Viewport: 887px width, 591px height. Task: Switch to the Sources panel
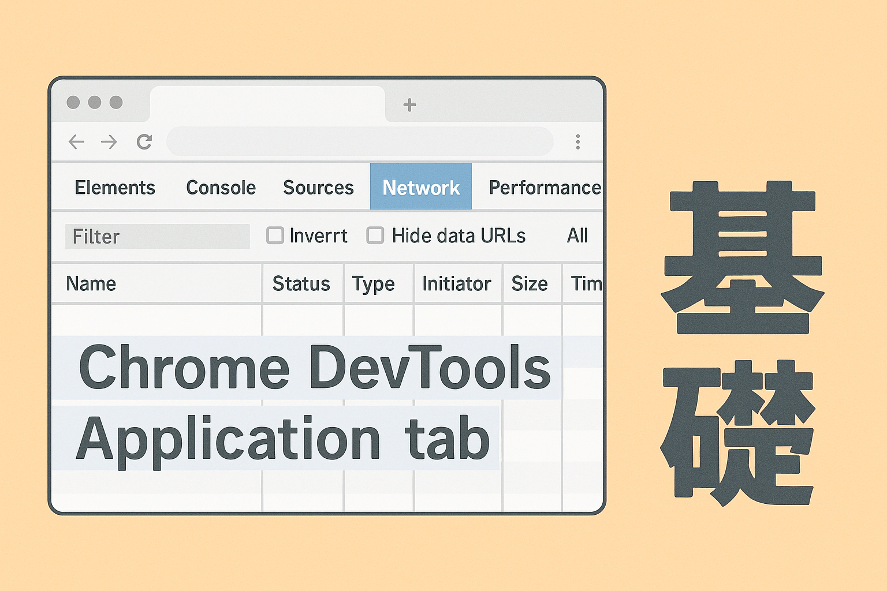point(318,188)
